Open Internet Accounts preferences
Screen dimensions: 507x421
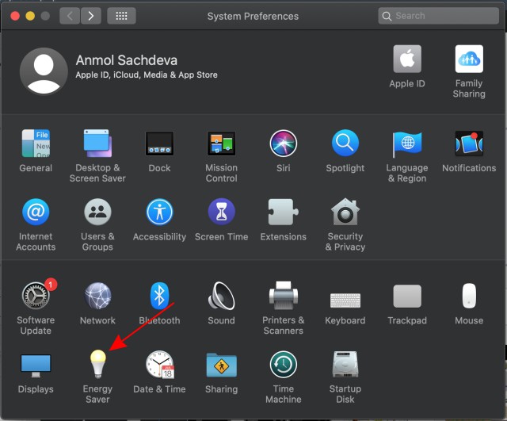pyautogui.click(x=36, y=212)
